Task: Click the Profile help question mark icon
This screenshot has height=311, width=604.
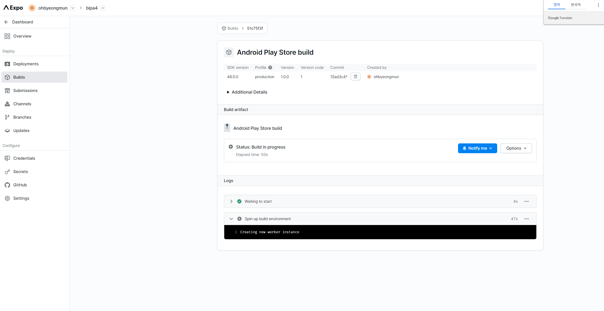Action: [270, 67]
